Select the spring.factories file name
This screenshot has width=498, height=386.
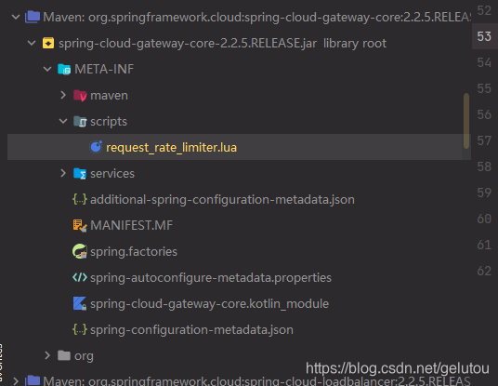[134, 252]
